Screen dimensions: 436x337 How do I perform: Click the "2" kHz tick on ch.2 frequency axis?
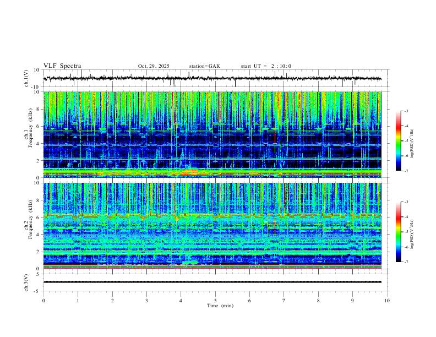39,252
